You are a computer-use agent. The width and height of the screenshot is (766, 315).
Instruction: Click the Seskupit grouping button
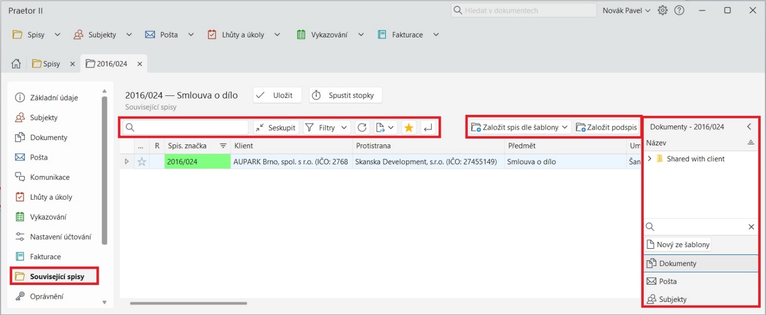pos(276,127)
